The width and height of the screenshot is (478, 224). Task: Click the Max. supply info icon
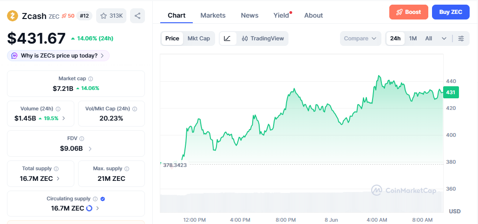[x=127, y=169]
